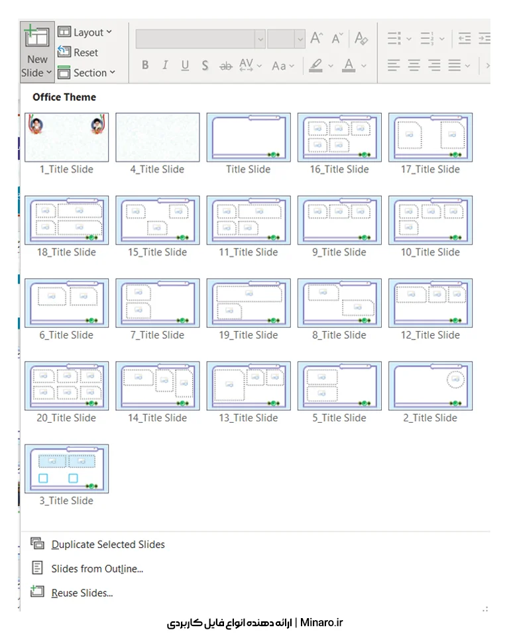The height and width of the screenshot is (636, 509).
Task: Open the font name combo box
Action: [201, 39]
